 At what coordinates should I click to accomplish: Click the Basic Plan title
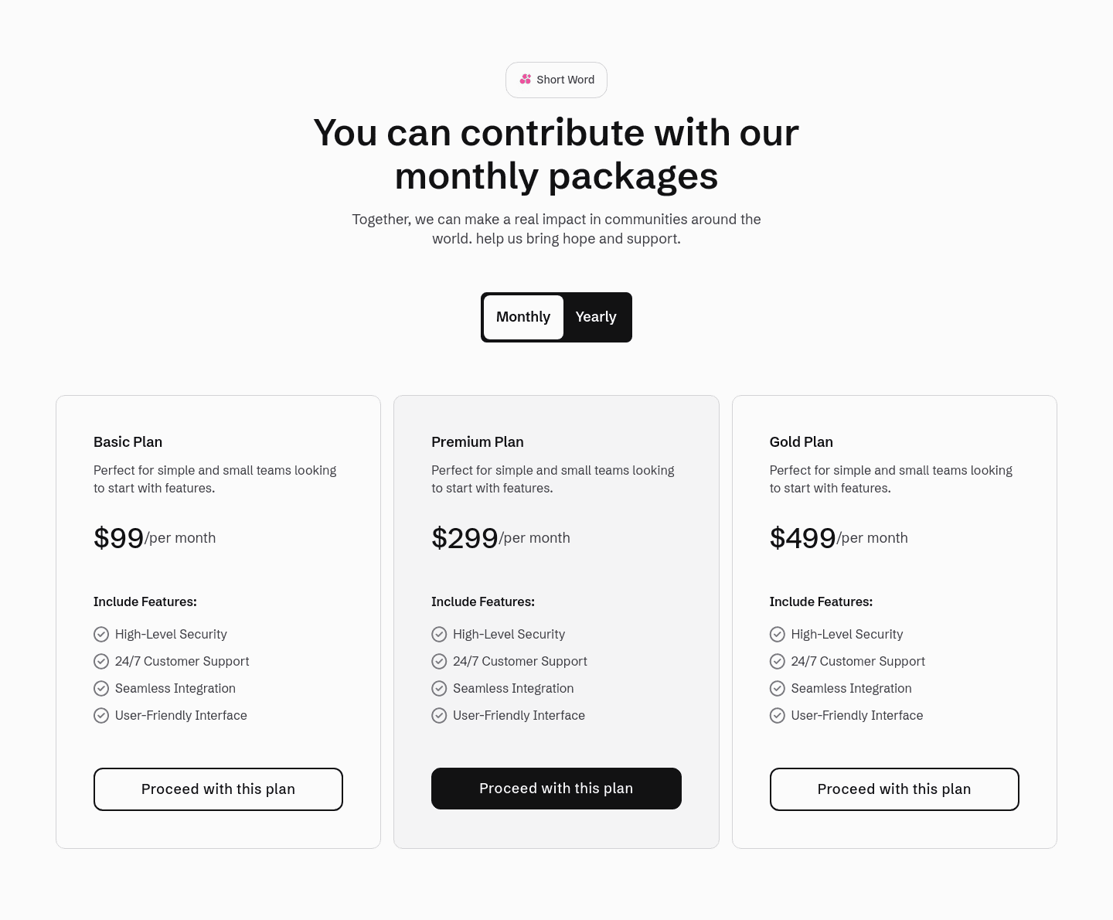coord(128,442)
